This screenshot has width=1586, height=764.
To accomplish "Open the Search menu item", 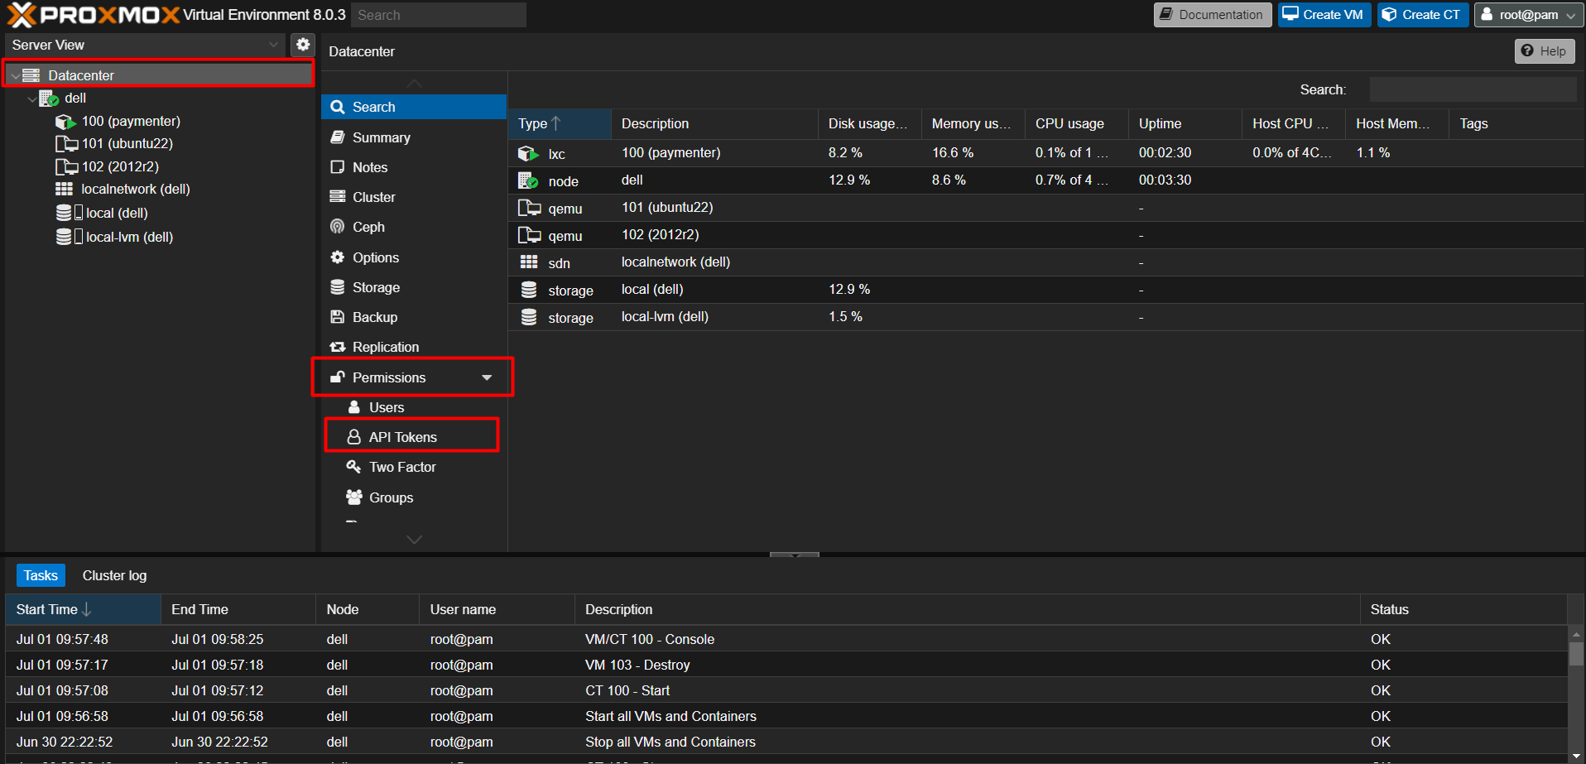I will point(414,107).
